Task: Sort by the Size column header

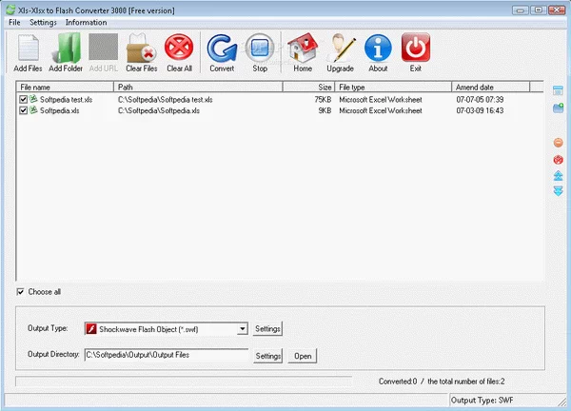Action: (x=308, y=87)
